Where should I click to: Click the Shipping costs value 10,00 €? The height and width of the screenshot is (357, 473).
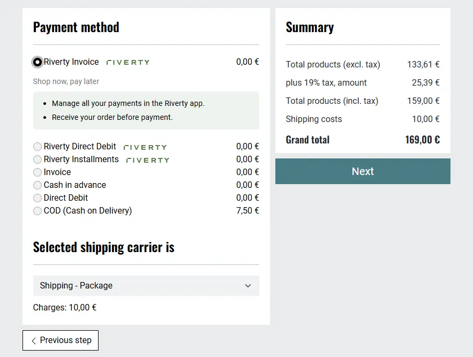(x=426, y=119)
